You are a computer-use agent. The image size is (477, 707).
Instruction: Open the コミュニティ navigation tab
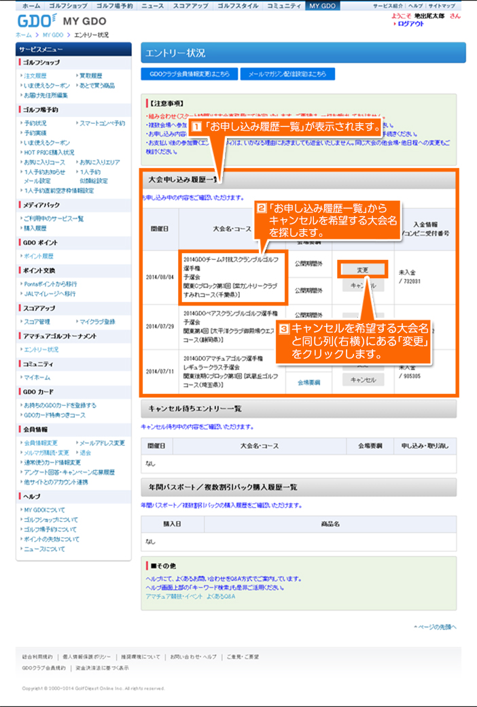[x=284, y=6]
